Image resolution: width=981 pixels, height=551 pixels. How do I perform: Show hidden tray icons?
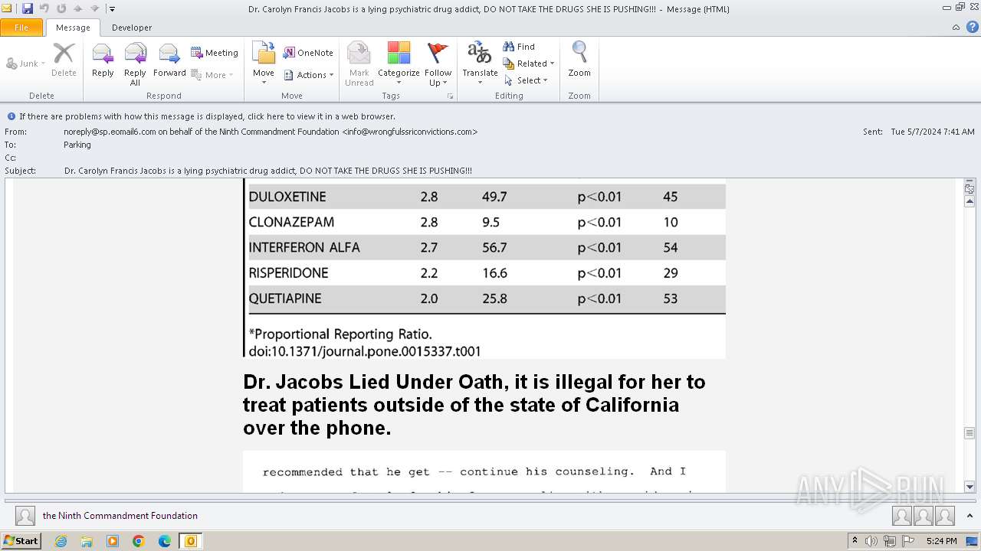(x=855, y=541)
